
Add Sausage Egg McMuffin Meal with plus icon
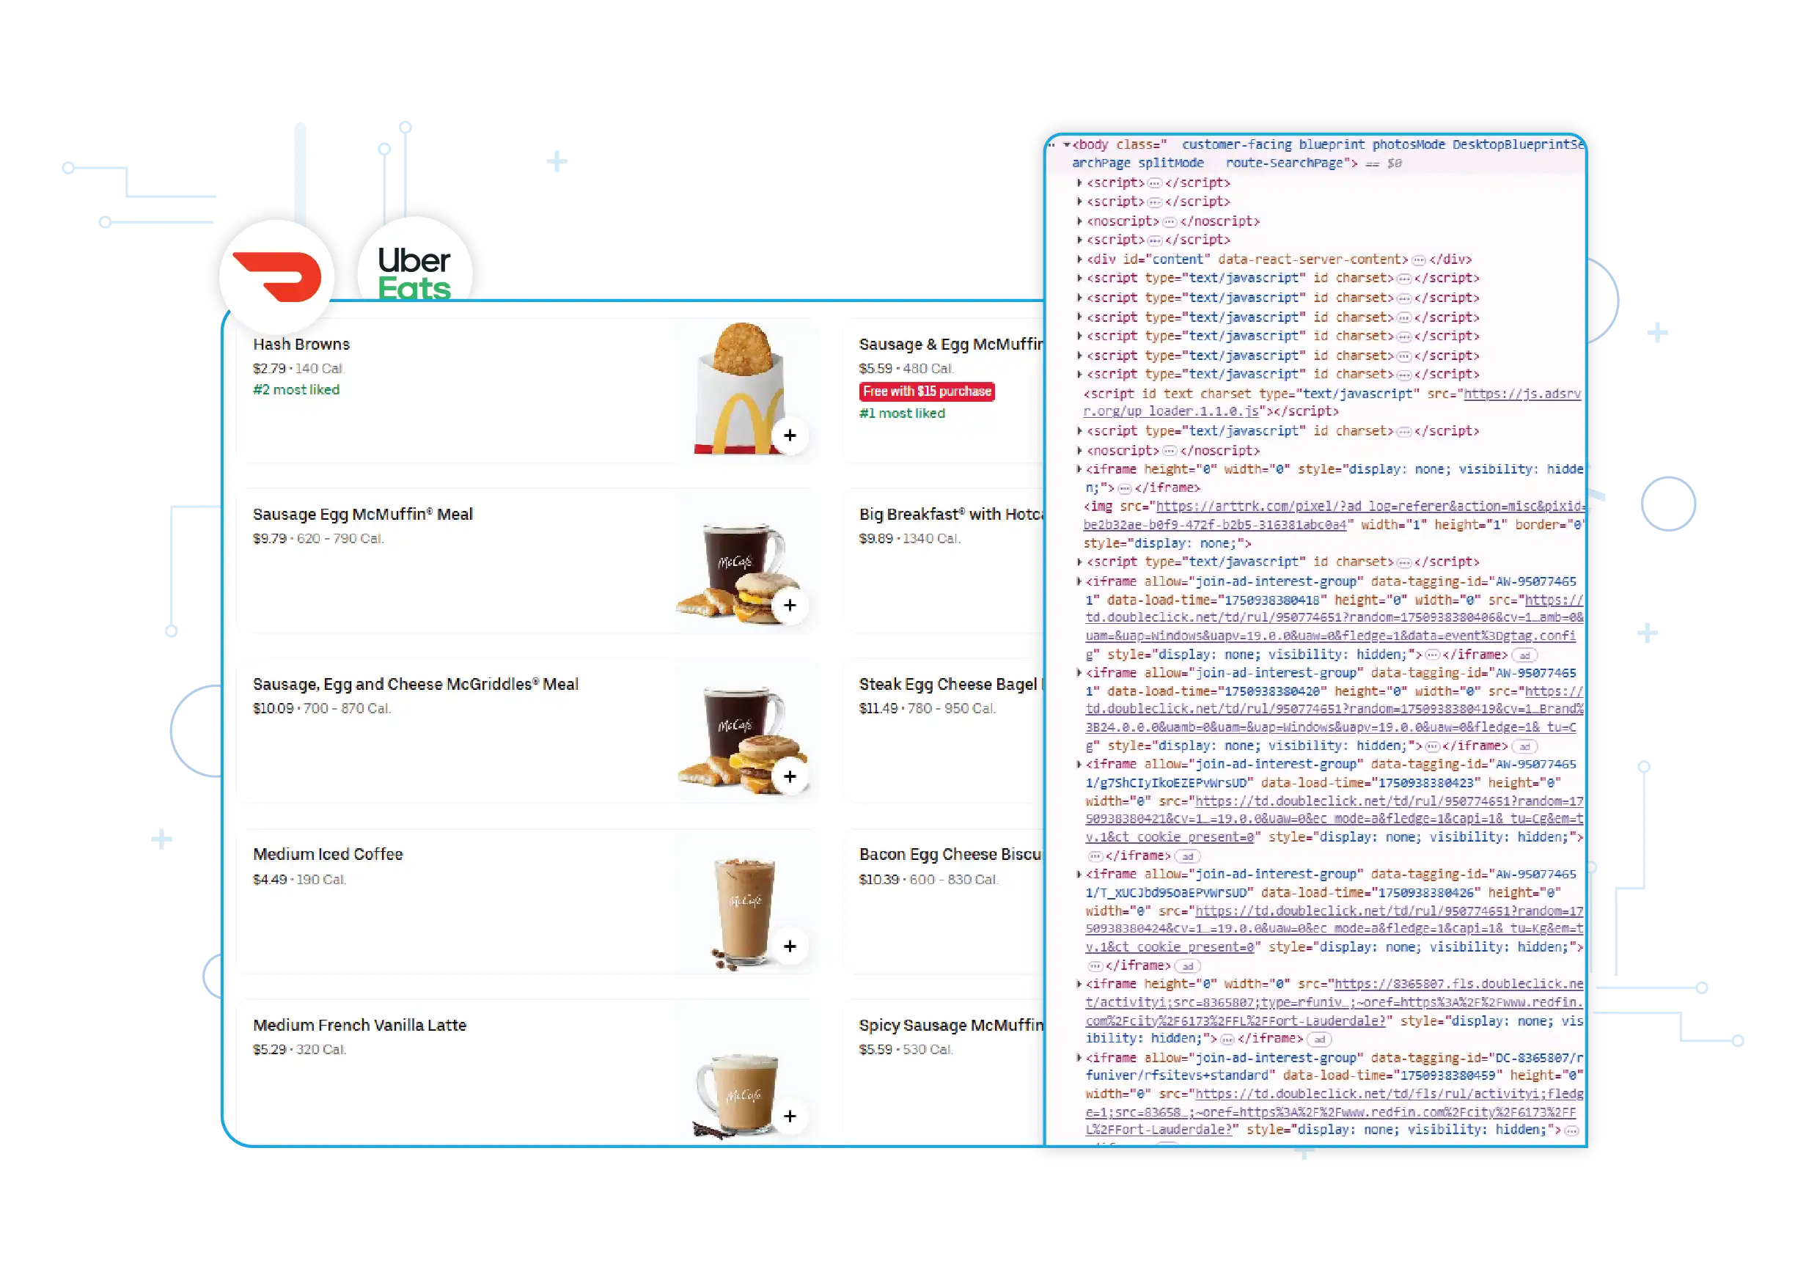[790, 606]
